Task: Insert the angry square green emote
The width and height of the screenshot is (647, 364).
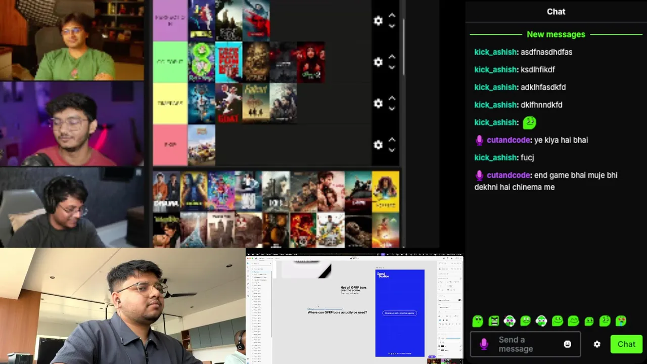Action: pyautogui.click(x=494, y=321)
